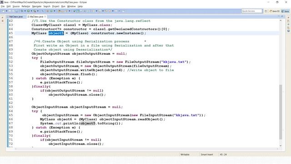Expand the Search toolbar dropdown arrow

pos(70,11)
